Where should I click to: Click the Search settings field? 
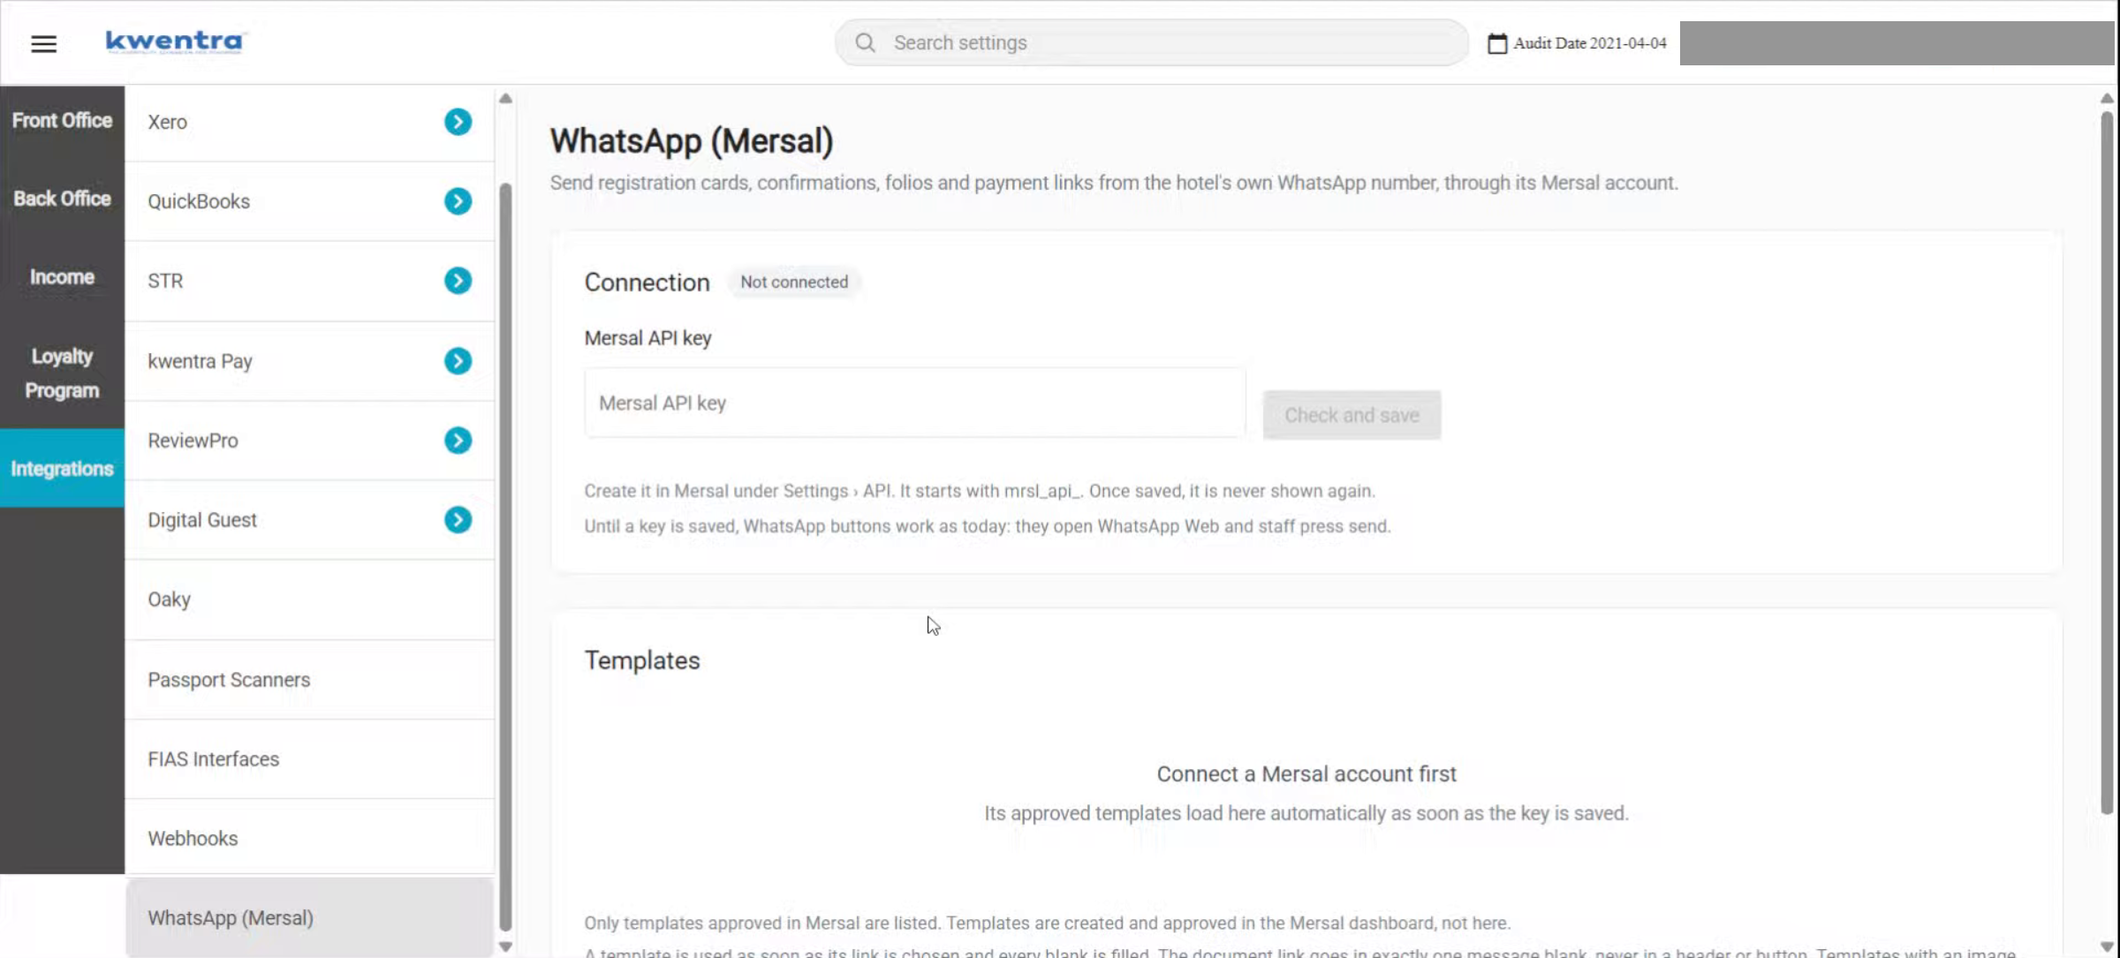click(1152, 42)
